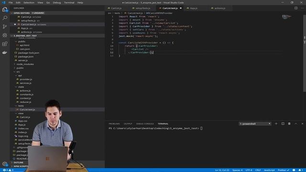Open the Debug view in activity bar
The image size is (306, 172).
(x=5, y=35)
